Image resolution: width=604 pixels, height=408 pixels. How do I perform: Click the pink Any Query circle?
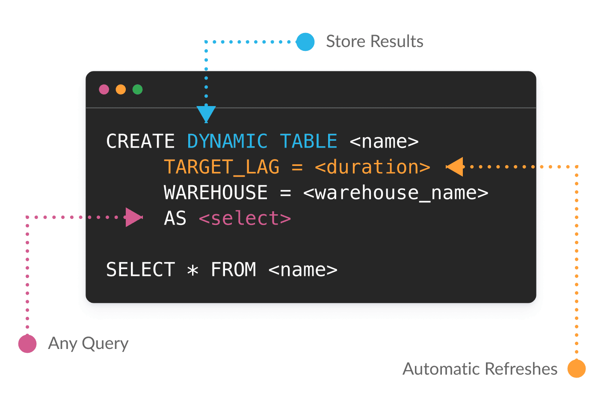coord(27,344)
